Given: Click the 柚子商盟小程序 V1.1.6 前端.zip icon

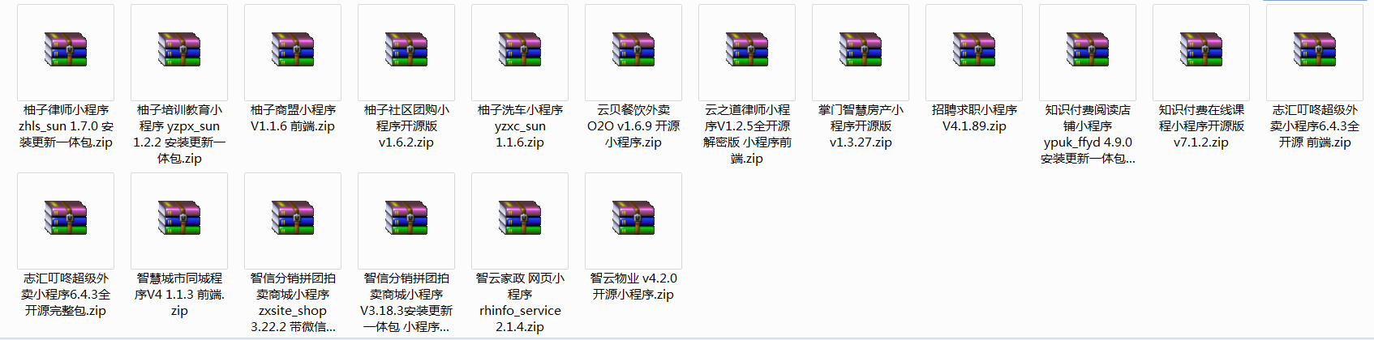Looking at the screenshot, I should tap(293, 50).
